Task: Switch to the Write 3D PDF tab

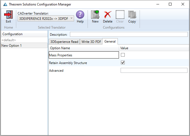Action: (x=91, y=42)
